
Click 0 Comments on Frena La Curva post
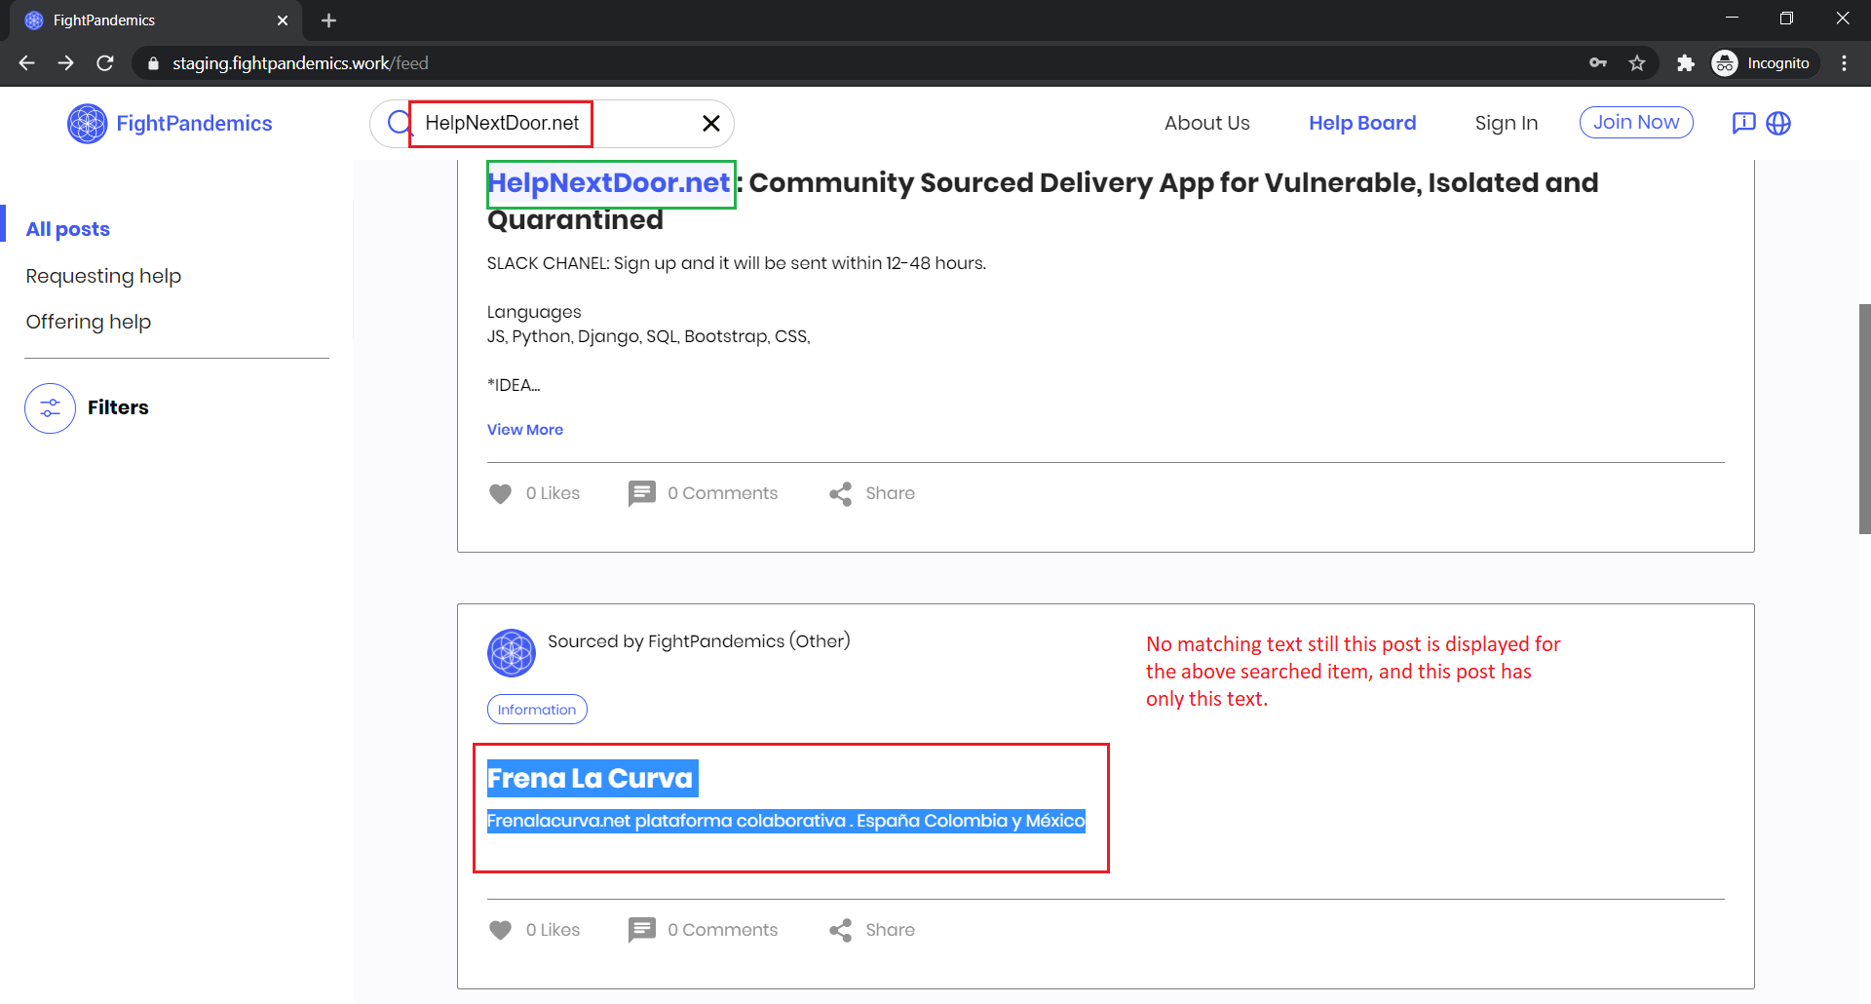tap(722, 930)
